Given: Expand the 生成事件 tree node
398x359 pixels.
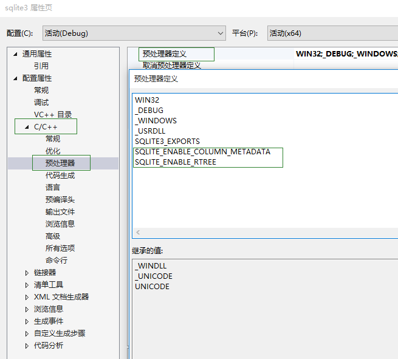Looking at the screenshot, I should [x=27, y=321].
